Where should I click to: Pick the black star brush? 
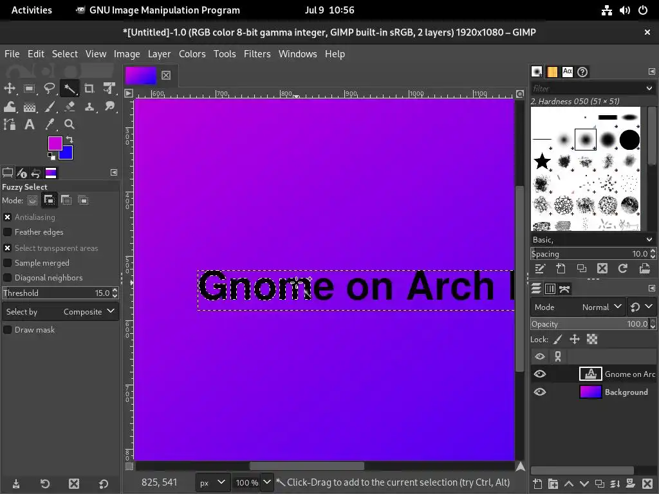click(542, 161)
